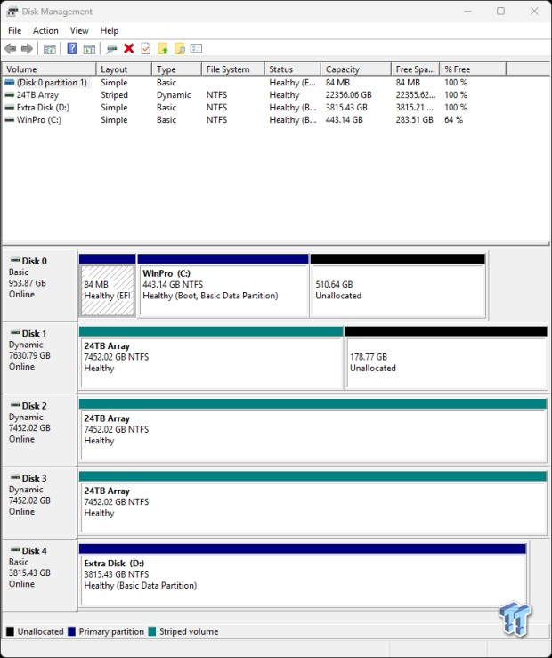Click the blue Primary partition legend swatch
This screenshot has height=658, width=552.
click(71, 631)
